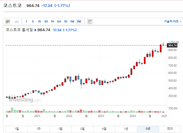Choose the 5H interval
183x133 pixels.
pyautogui.click(x=59, y=22)
